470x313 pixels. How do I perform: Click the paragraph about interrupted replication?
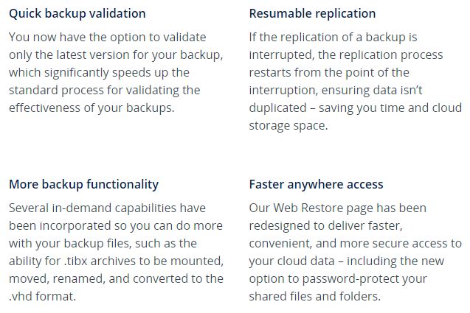point(356,81)
